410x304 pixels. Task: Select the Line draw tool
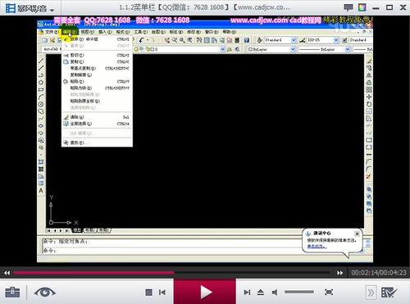click(x=41, y=61)
